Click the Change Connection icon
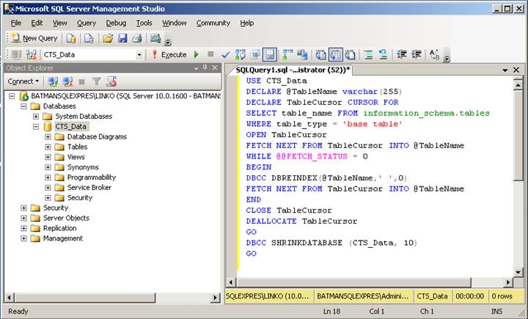 [x=32, y=54]
